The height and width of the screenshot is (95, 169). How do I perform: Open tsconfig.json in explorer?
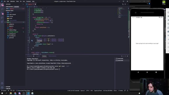pyautogui.click(x=12, y=36)
